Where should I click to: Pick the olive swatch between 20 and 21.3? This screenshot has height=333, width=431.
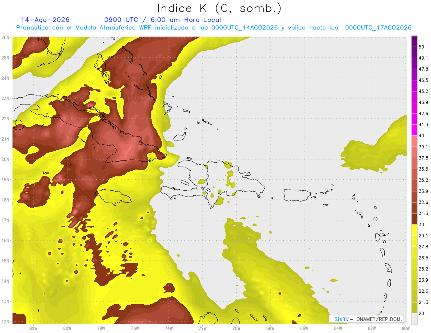pos(414,307)
